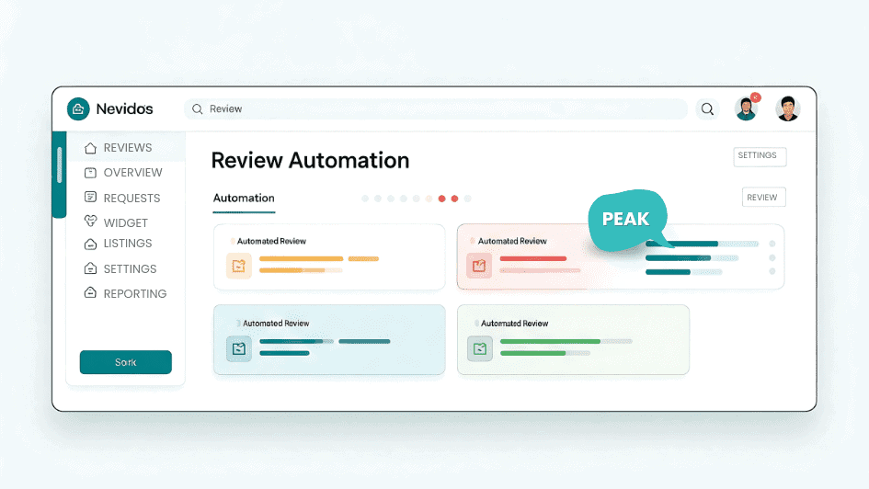
Task: Click the PEAK speech bubble
Action: tap(627, 220)
